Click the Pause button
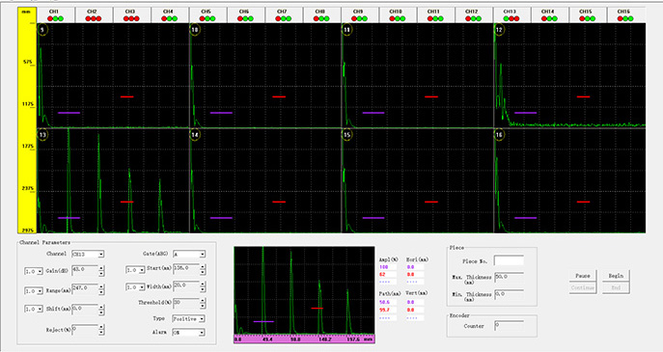Viewport: 663px width, 352px height. [x=583, y=276]
